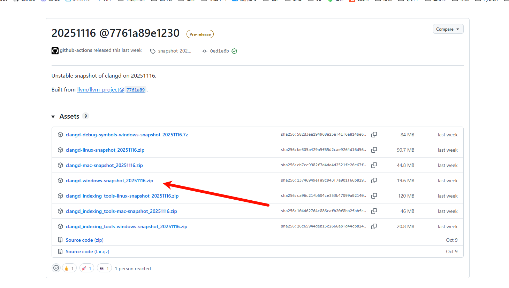
Task: Toggle the eyes reaction
Action: [104, 268]
